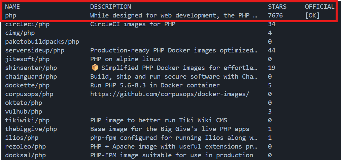Select the dockette/php image name
The width and height of the screenshot is (341, 160).
(27, 85)
